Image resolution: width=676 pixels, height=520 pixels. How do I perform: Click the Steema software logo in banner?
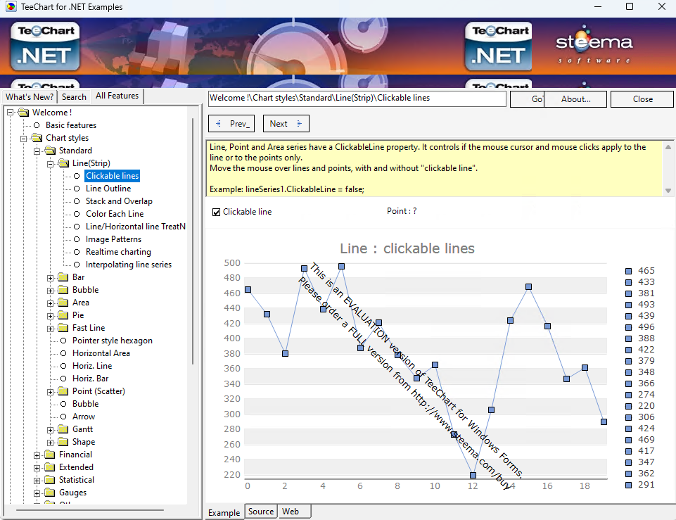pyautogui.click(x=594, y=44)
